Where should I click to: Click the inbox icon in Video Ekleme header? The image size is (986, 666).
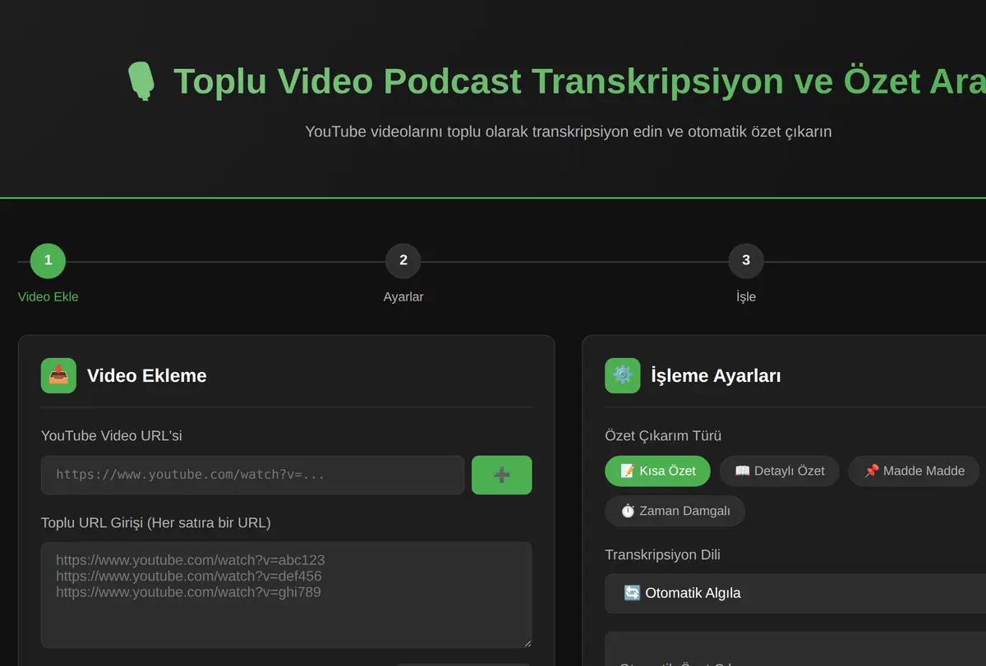[58, 375]
